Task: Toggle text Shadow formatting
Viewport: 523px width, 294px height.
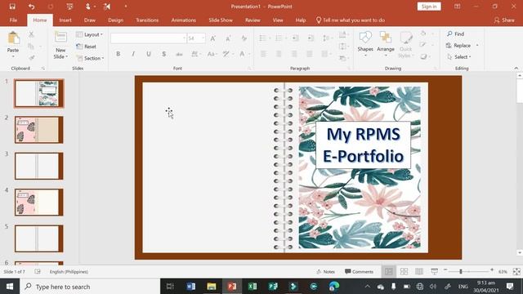Action: 163,54
